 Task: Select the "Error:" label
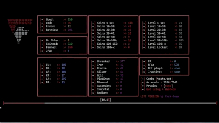tap(51, 26)
